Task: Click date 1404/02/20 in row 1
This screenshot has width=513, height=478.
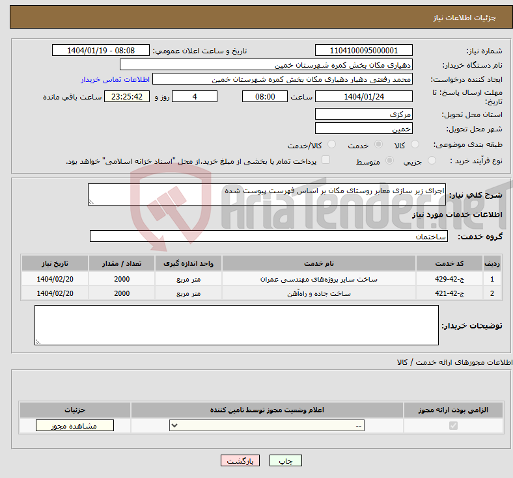Action: (55, 279)
